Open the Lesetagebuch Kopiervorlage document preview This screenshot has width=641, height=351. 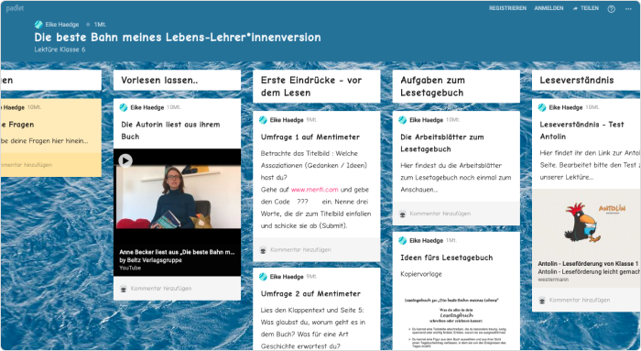456,318
